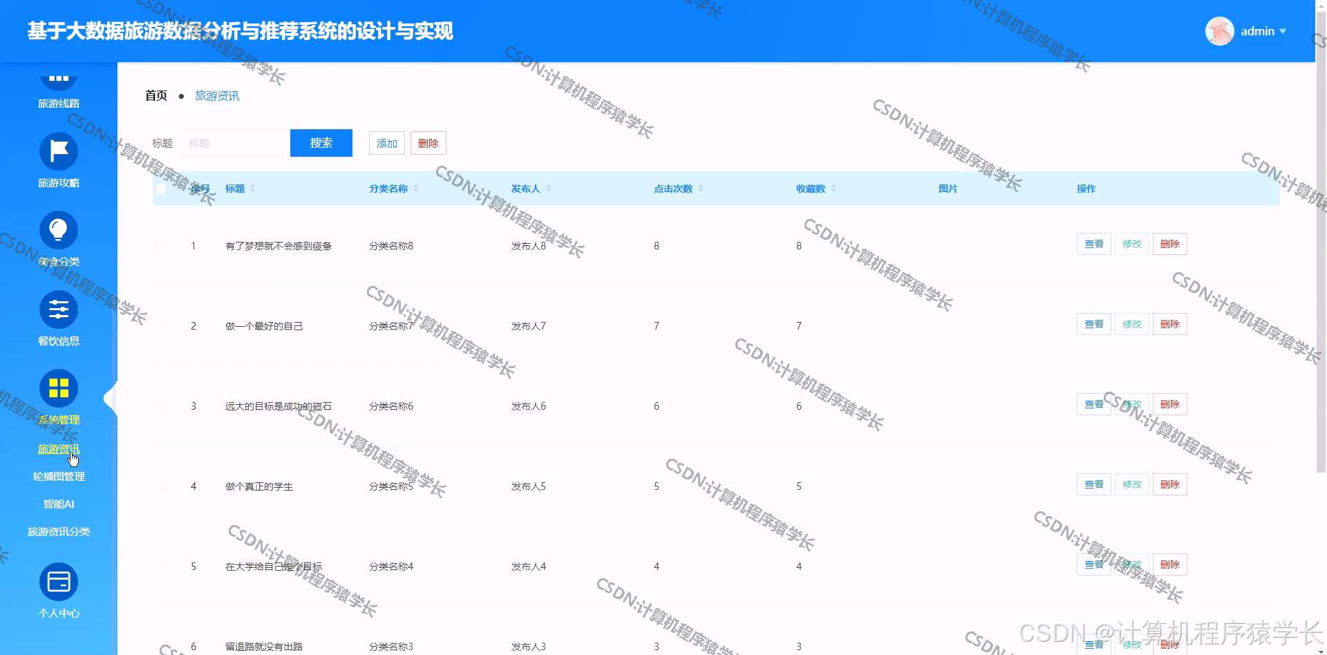This screenshot has height=655, width=1327.
Task: Open the 系统管理 grid icon
Action: click(x=59, y=388)
